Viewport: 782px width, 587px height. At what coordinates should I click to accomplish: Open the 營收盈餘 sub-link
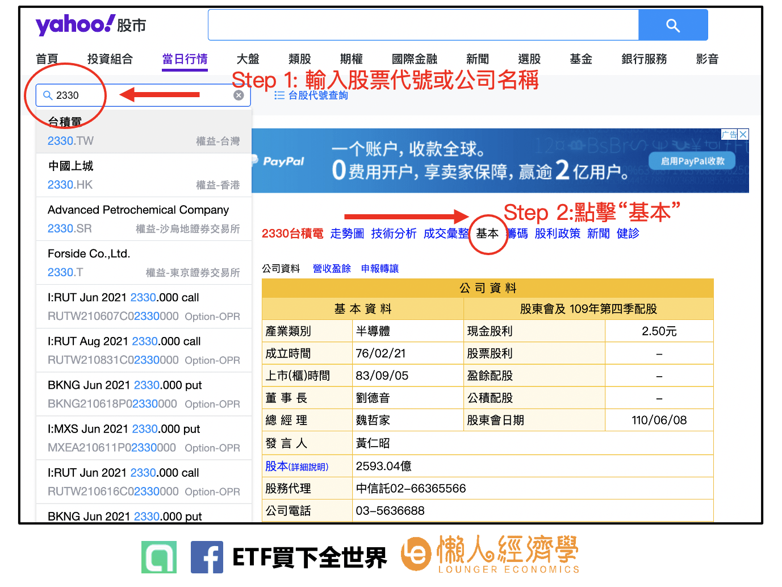click(x=332, y=269)
